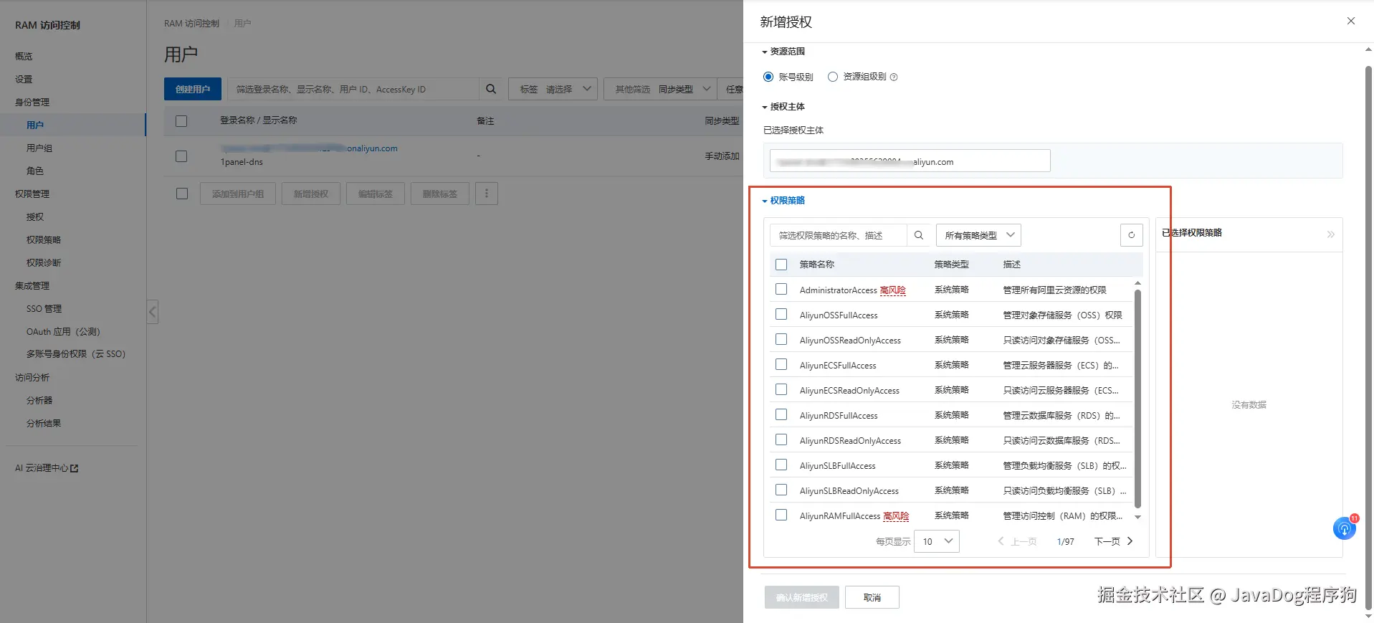Open AI 云治理中心 external link
The image size is (1374, 623).
pyautogui.click(x=47, y=468)
